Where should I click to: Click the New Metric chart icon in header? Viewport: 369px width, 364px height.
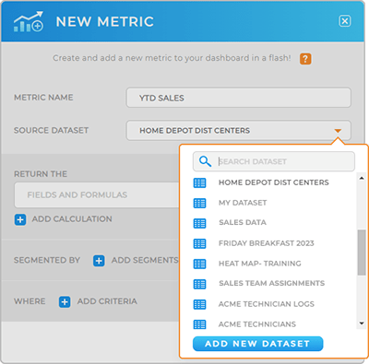(29, 21)
